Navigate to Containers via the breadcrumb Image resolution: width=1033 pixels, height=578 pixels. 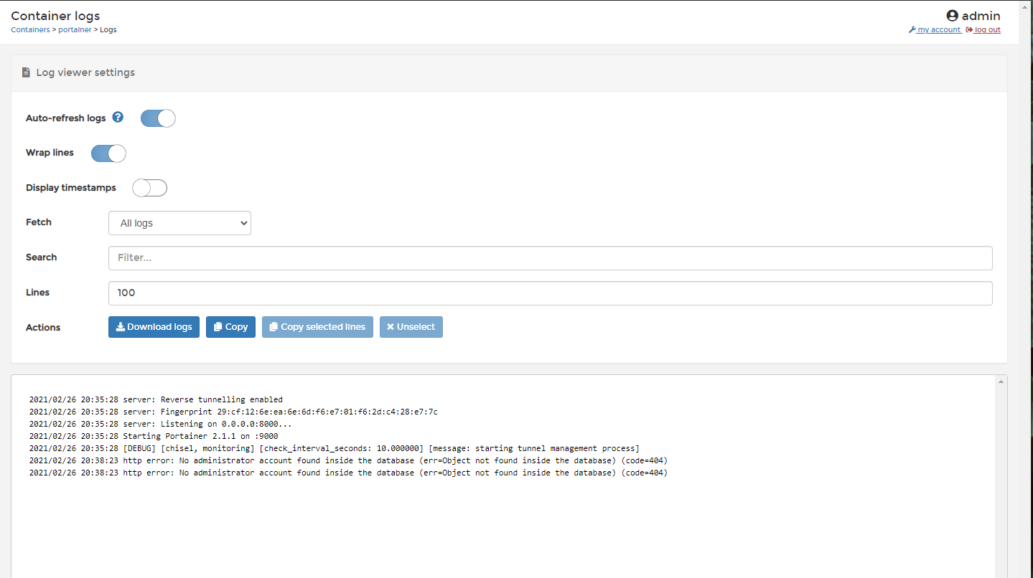(29, 29)
